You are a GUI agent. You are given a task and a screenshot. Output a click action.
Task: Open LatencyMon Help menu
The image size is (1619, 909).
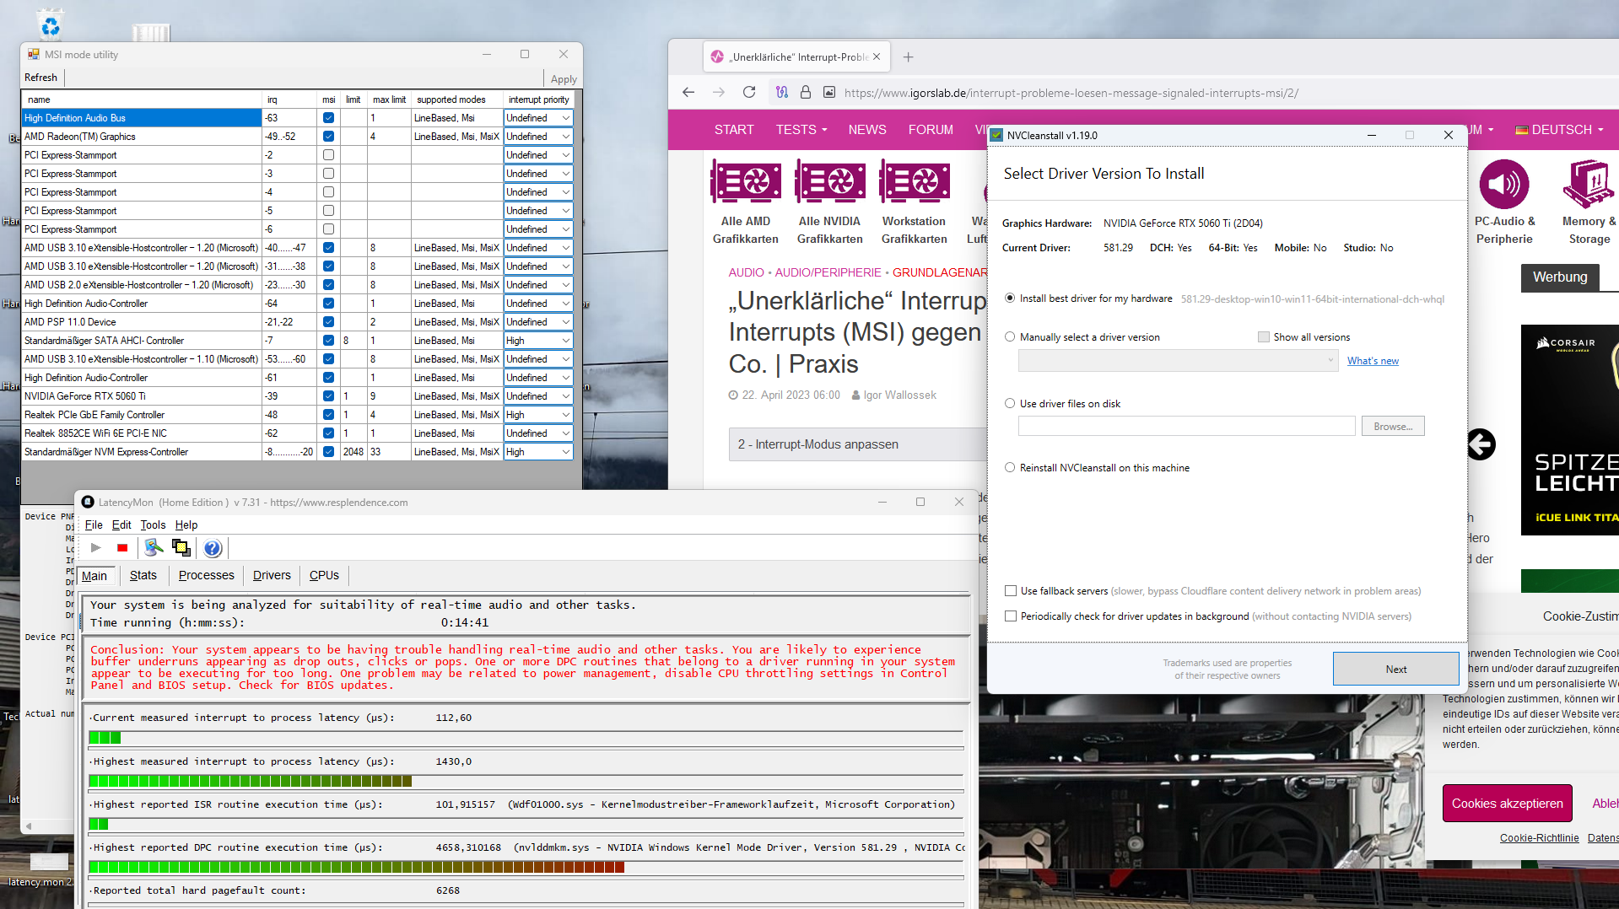(186, 524)
